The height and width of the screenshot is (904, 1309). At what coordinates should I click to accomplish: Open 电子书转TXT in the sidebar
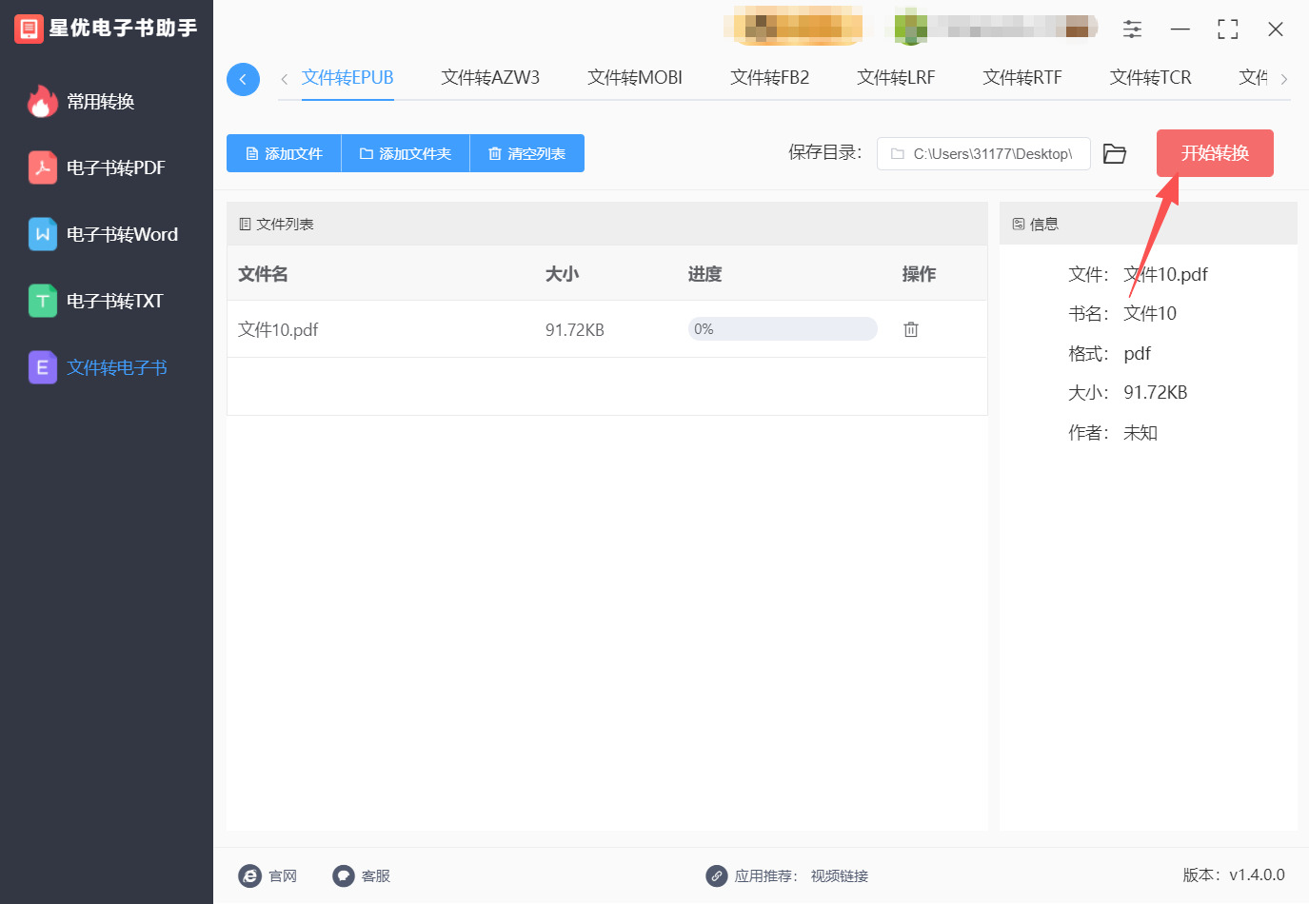114,302
